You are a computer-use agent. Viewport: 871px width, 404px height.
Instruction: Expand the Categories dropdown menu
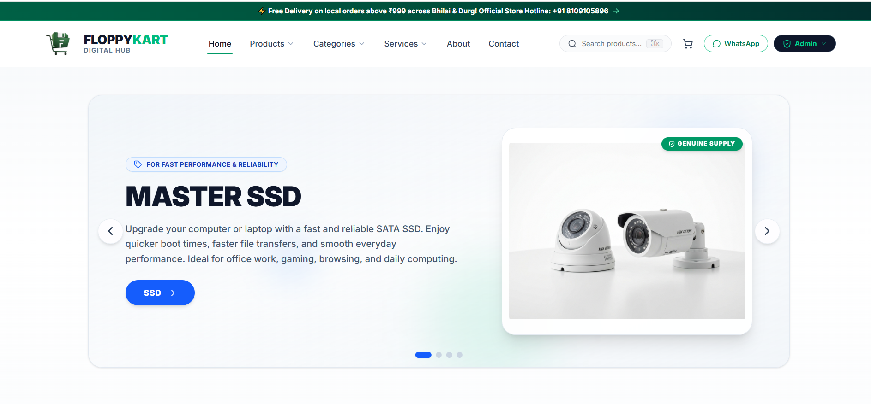point(339,44)
